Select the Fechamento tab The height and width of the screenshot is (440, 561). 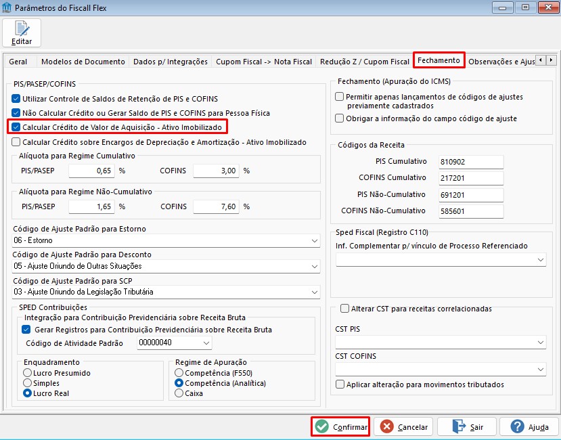click(439, 60)
